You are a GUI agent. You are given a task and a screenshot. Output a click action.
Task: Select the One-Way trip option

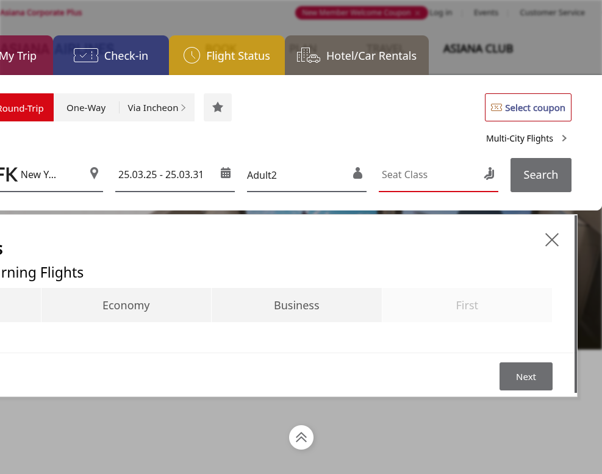[x=86, y=107]
